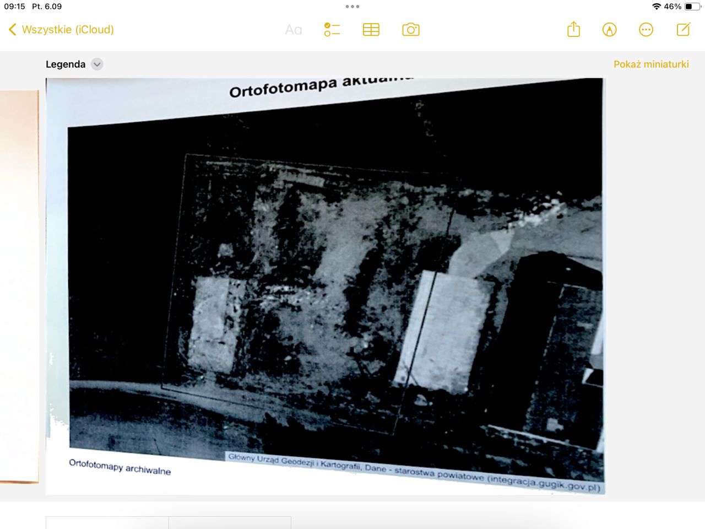
Task: Open the Aa text formatting options
Action: tap(293, 30)
